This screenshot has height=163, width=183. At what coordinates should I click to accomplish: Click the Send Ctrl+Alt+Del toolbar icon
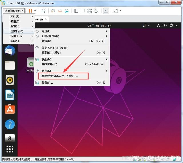(x=44, y=11)
